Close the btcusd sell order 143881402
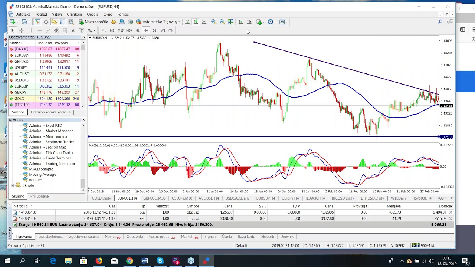The height and width of the screenshot is (267, 475). coord(451,218)
